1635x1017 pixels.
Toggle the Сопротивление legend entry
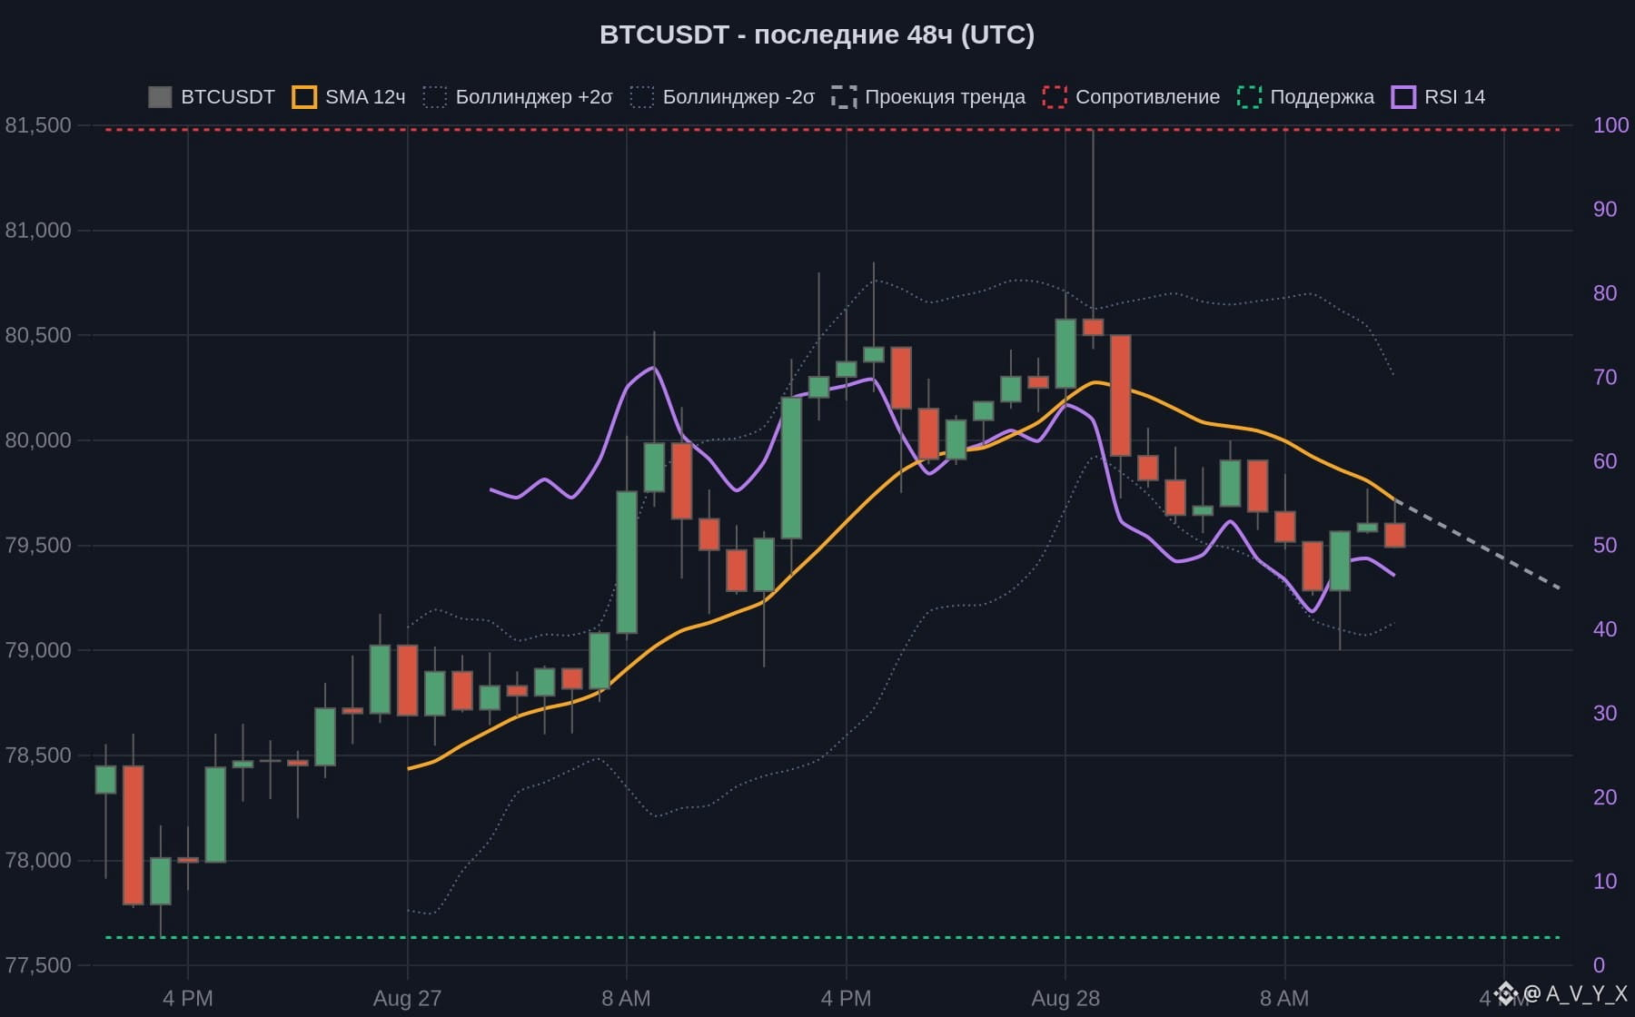[1131, 97]
